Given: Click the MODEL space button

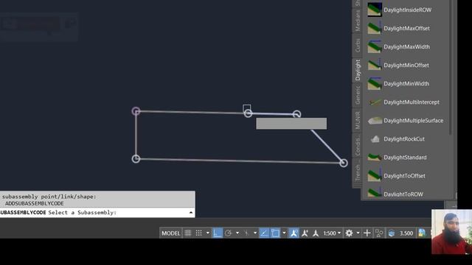Looking at the screenshot, I should [x=170, y=233].
